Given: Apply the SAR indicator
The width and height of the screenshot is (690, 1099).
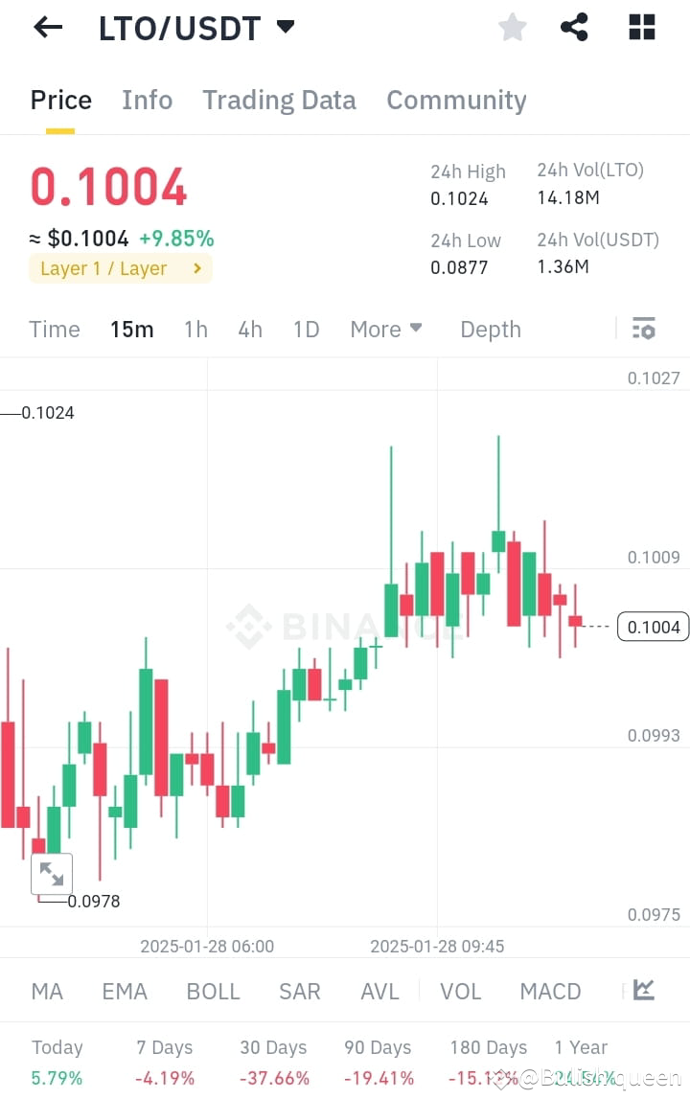Looking at the screenshot, I should [299, 991].
